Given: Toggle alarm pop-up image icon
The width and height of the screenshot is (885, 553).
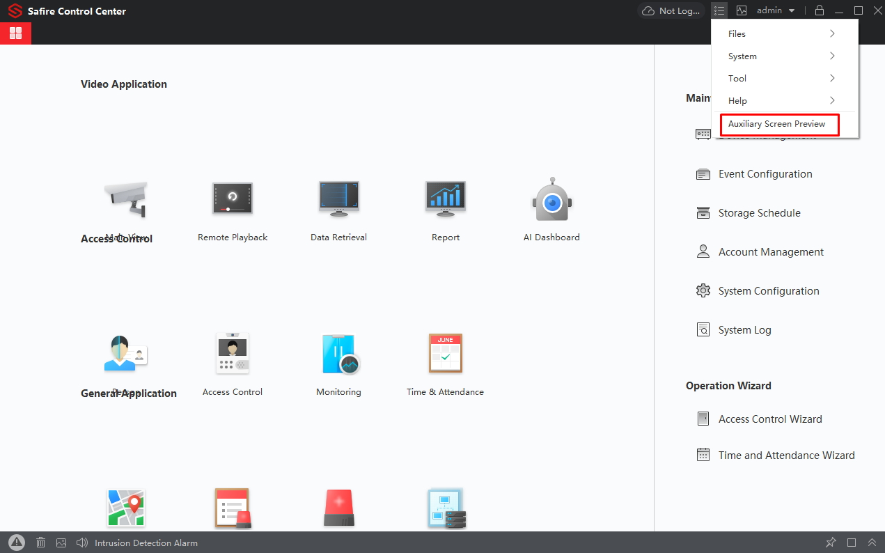Looking at the screenshot, I should [61, 543].
